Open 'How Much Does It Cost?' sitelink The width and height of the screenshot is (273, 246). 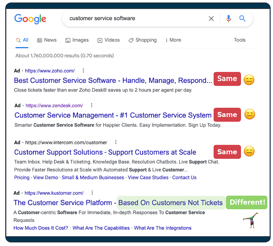point(41,228)
